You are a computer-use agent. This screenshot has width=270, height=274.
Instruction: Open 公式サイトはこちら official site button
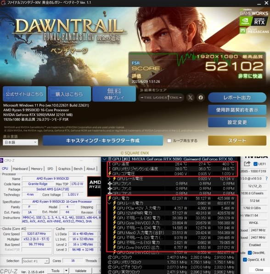(x=24, y=94)
